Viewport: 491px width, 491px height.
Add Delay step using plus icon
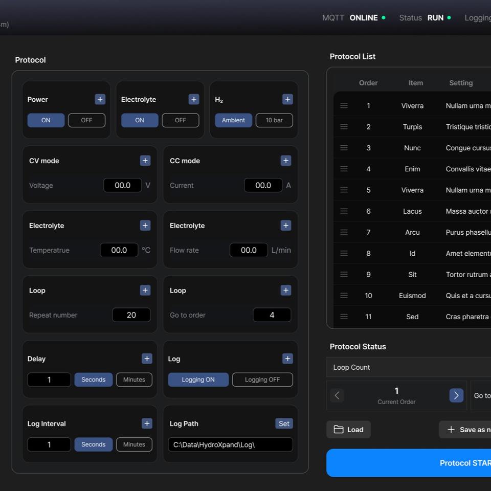coord(147,359)
